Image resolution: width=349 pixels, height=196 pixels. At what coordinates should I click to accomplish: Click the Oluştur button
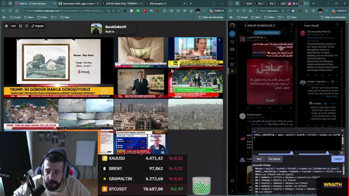[338, 159]
